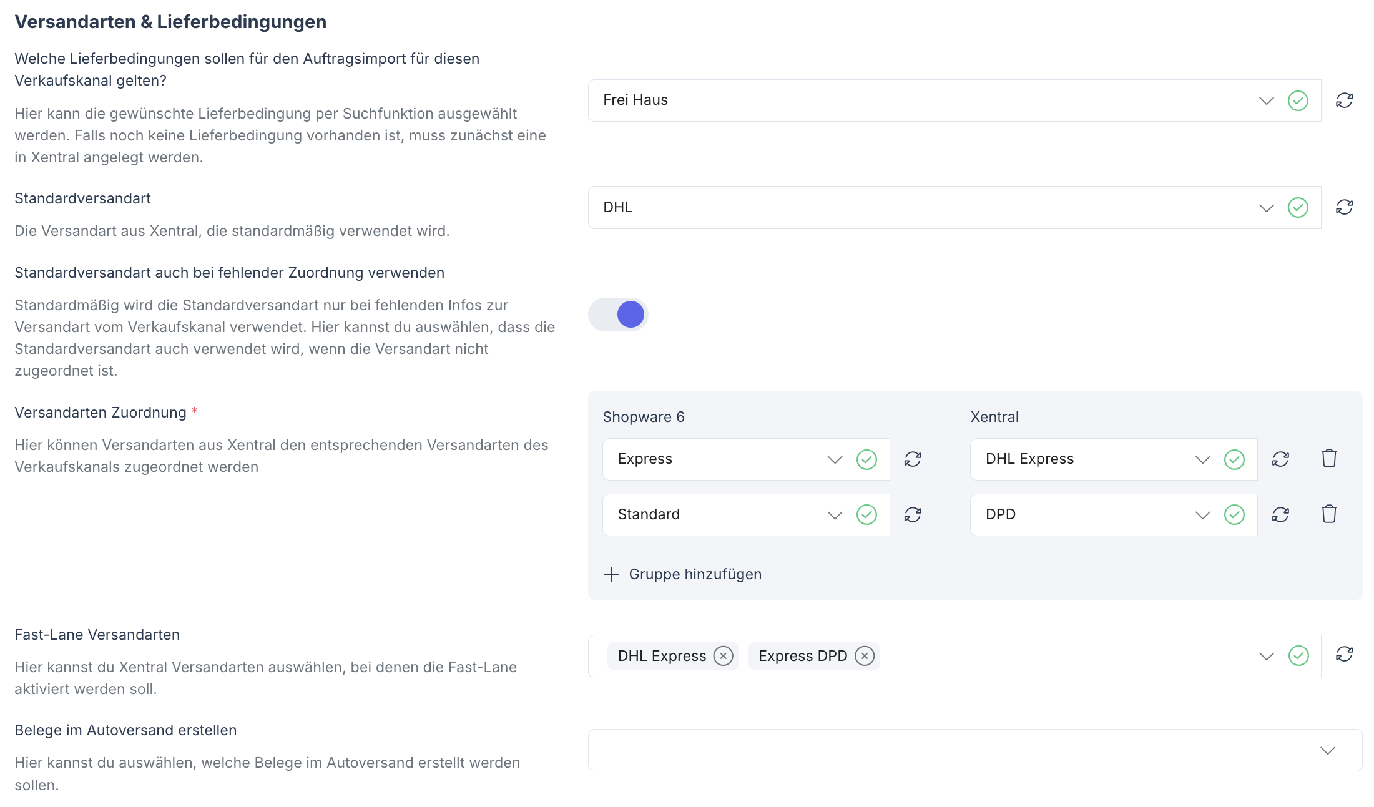Click the Fast-Lane Versandarten input field
The image size is (1374, 807).
(1061, 656)
